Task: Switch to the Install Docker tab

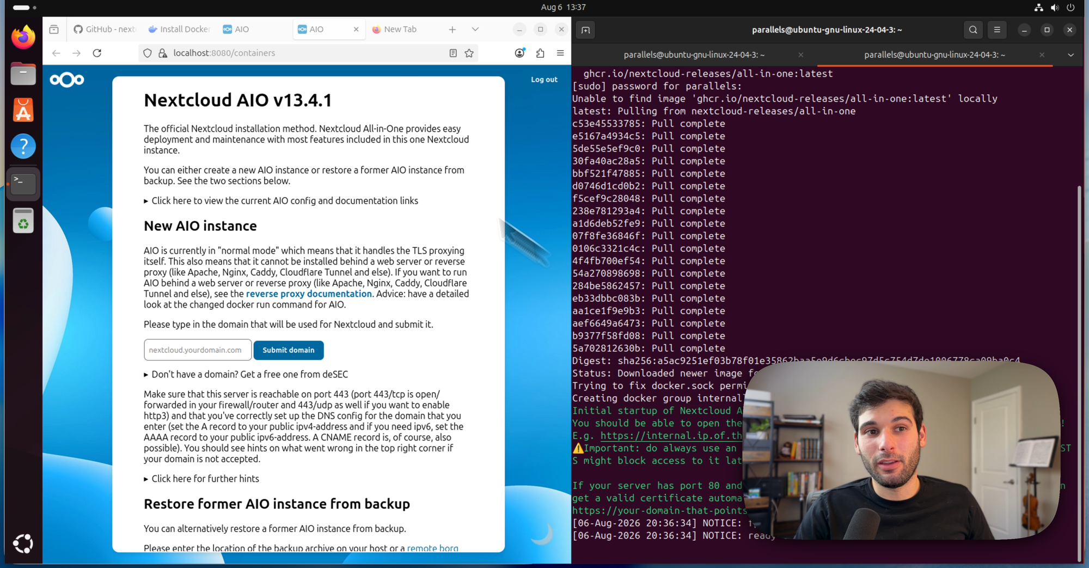Action: 179,29
